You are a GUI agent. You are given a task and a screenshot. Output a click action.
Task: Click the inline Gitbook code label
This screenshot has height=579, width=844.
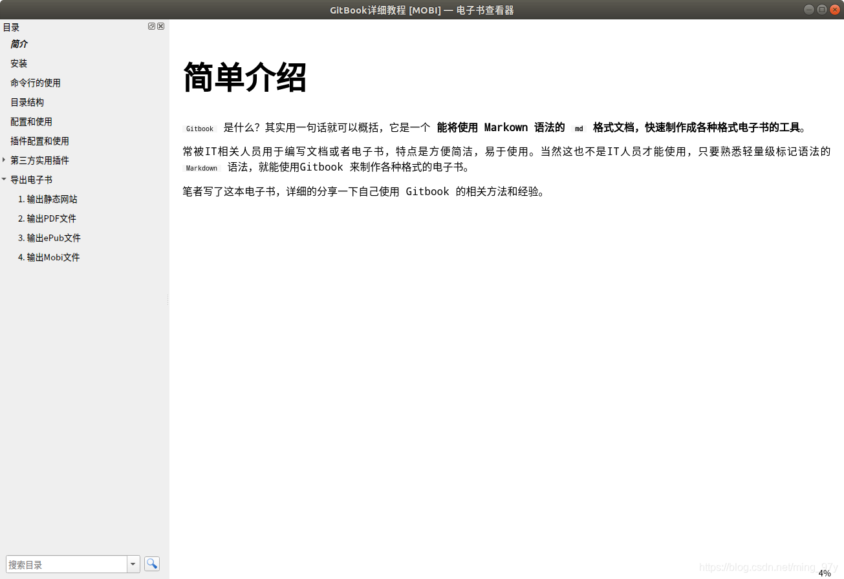[200, 129]
